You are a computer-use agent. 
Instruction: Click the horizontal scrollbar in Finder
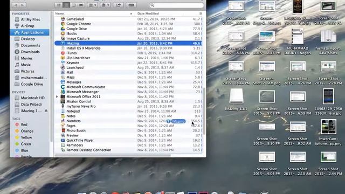tap(113, 155)
